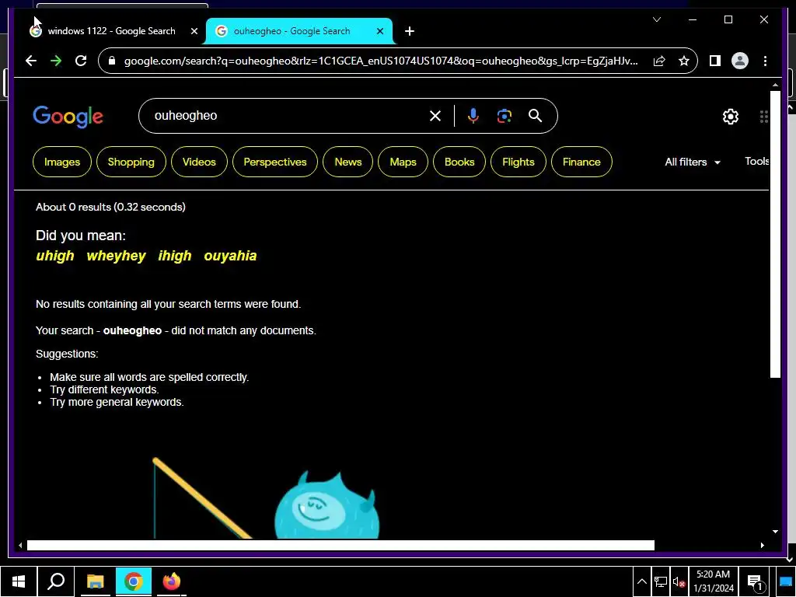Click the suggested search 'uhigh'
This screenshot has height=597, width=796.
pyautogui.click(x=55, y=256)
